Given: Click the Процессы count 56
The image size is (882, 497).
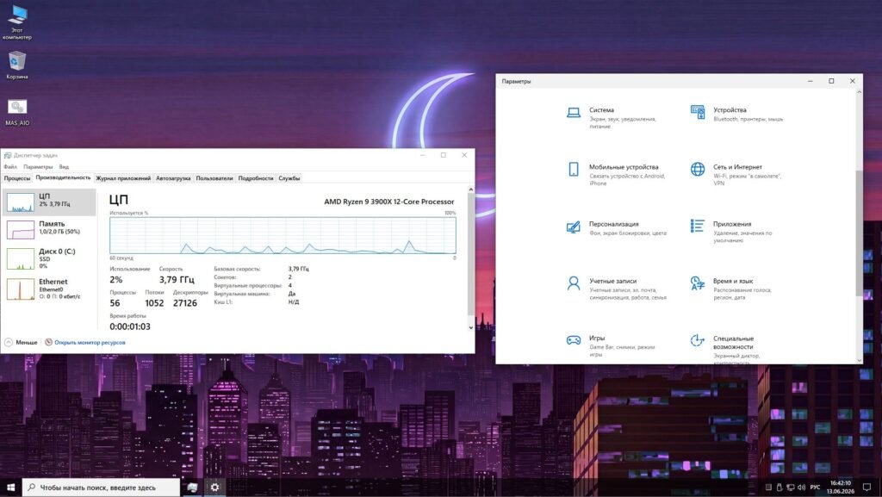Looking at the screenshot, I should 115,303.
